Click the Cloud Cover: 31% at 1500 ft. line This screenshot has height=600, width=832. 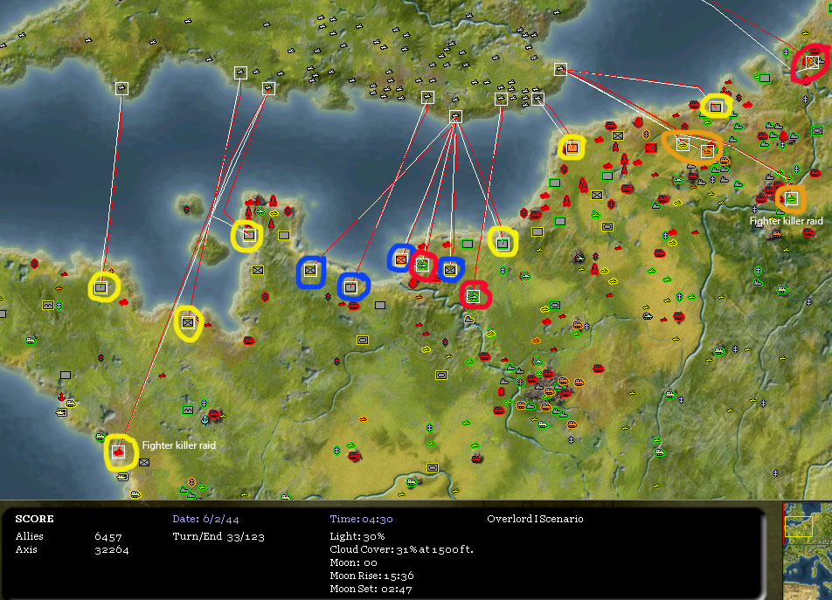[402, 549]
